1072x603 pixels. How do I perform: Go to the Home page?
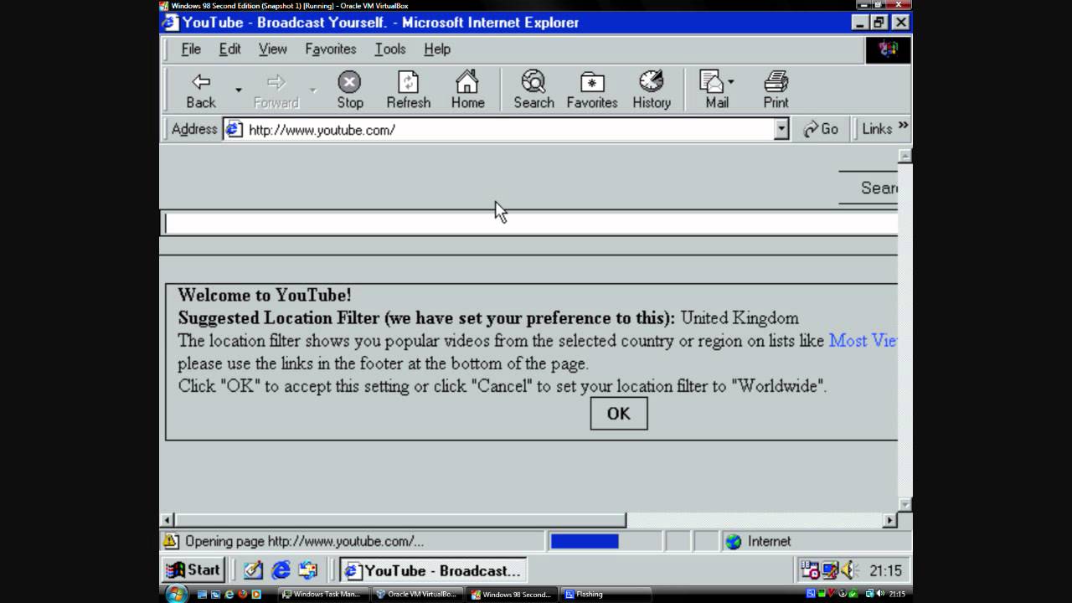[467, 90]
